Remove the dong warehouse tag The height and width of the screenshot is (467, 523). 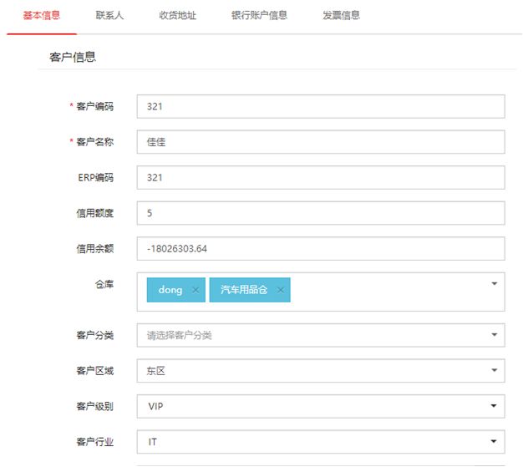click(195, 290)
